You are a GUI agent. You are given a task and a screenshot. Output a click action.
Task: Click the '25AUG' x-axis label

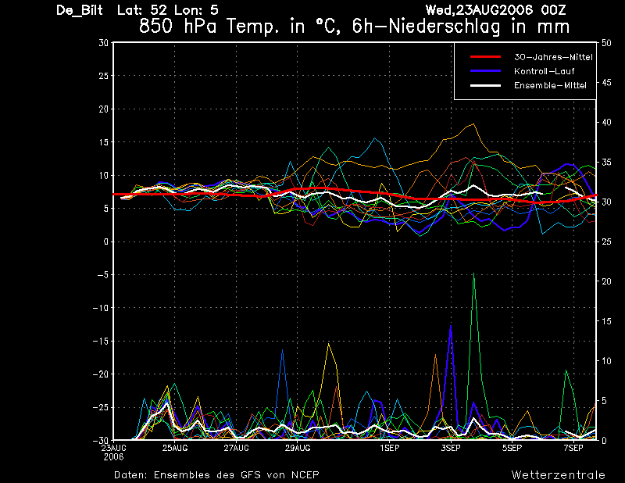coord(174,448)
